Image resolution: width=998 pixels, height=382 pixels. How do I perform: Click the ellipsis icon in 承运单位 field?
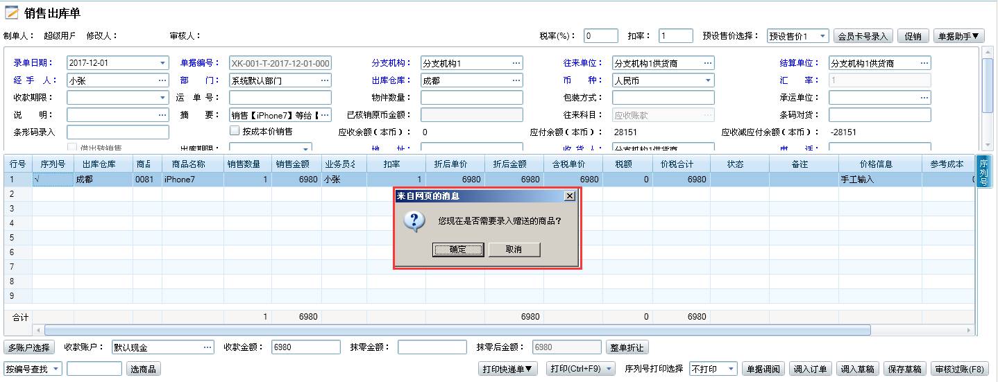click(924, 98)
